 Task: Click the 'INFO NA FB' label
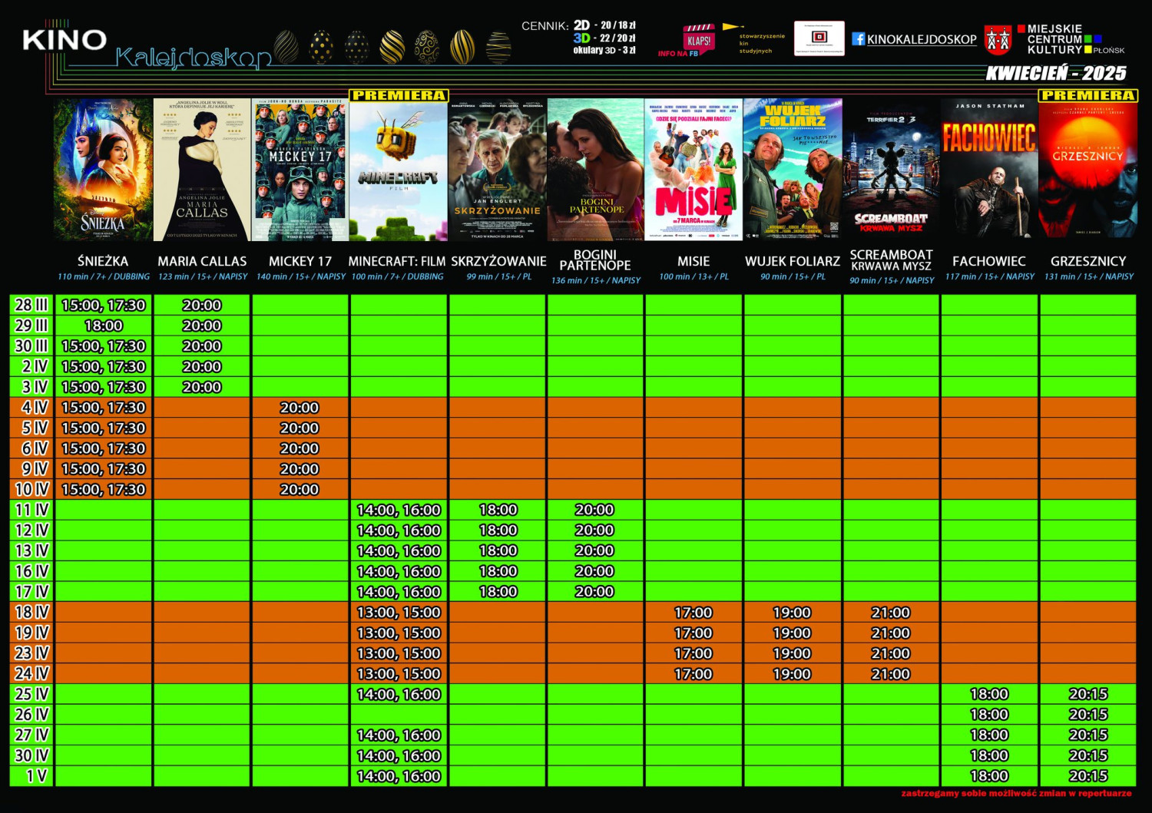pos(678,54)
